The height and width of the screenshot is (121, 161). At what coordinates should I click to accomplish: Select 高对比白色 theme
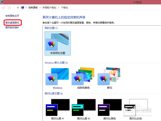tap(136, 109)
